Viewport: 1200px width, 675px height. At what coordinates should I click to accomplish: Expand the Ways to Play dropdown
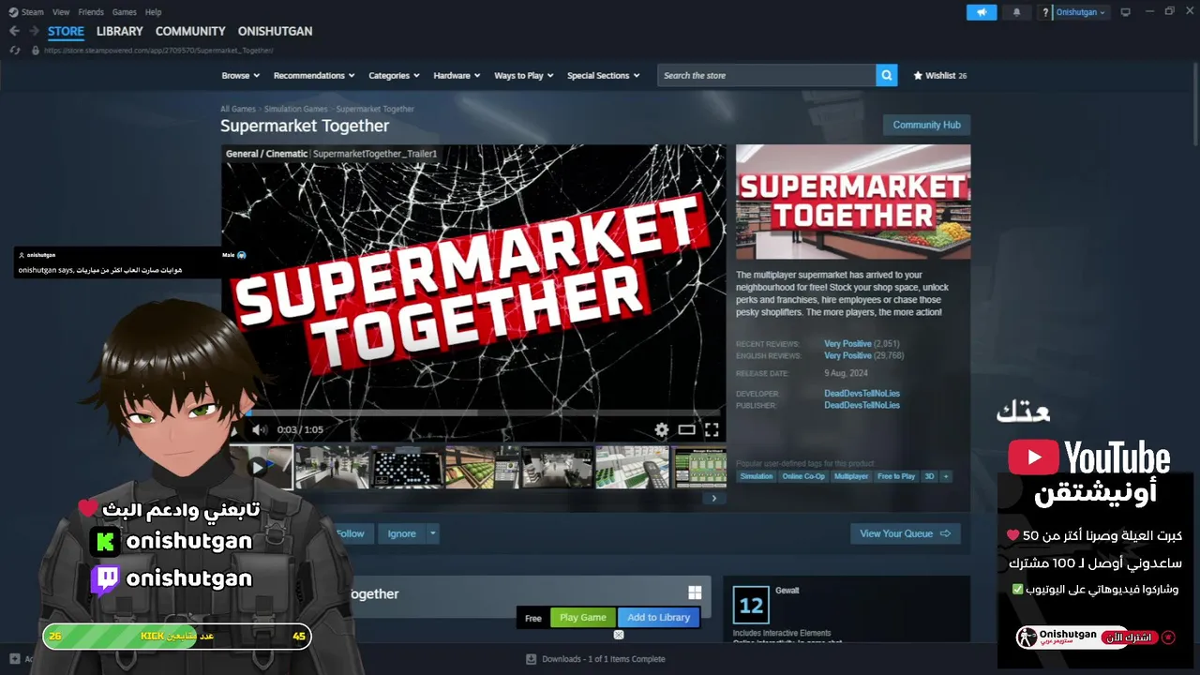point(524,76)
